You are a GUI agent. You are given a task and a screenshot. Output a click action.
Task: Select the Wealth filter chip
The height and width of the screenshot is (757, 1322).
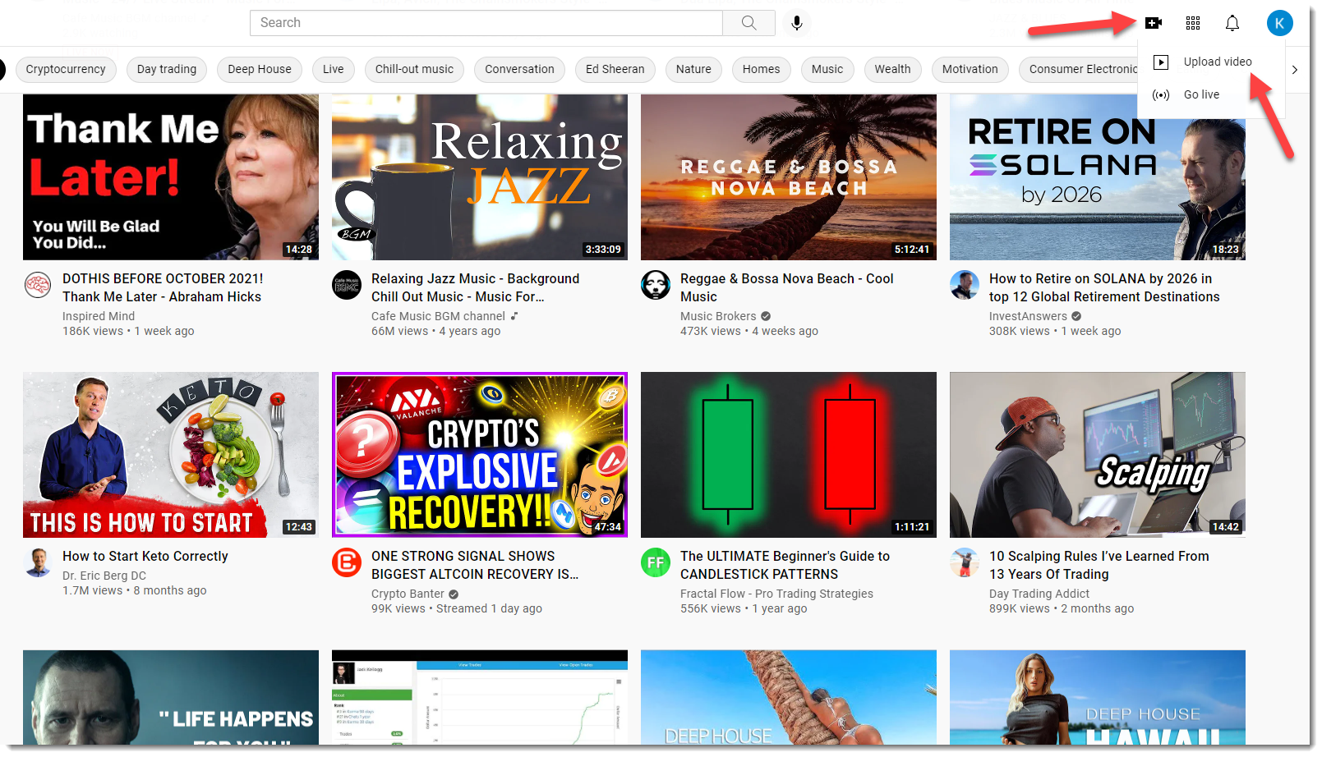click(x=892, y=69)
